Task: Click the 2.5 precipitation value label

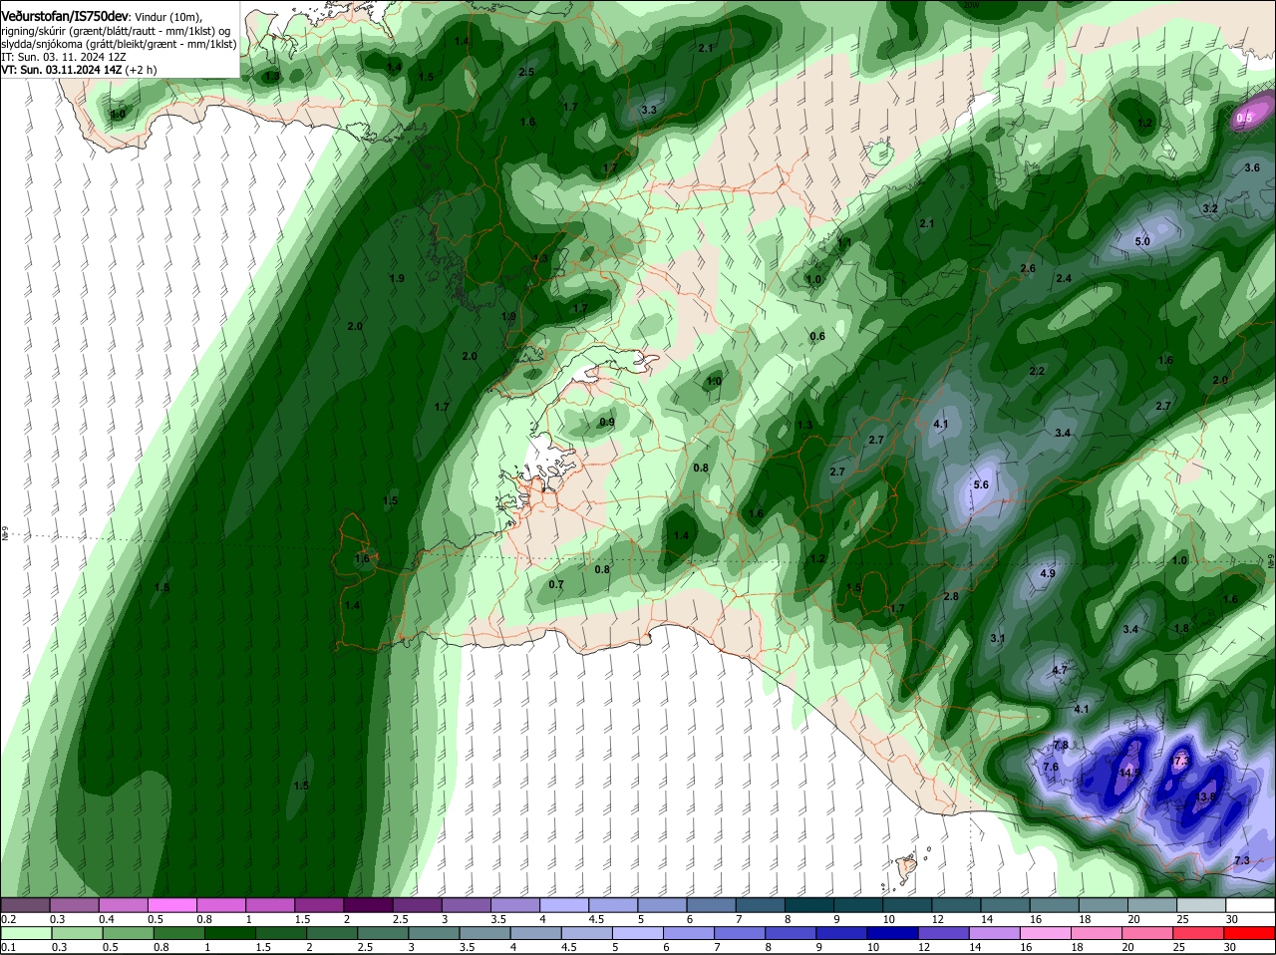Action: [527, 72]
